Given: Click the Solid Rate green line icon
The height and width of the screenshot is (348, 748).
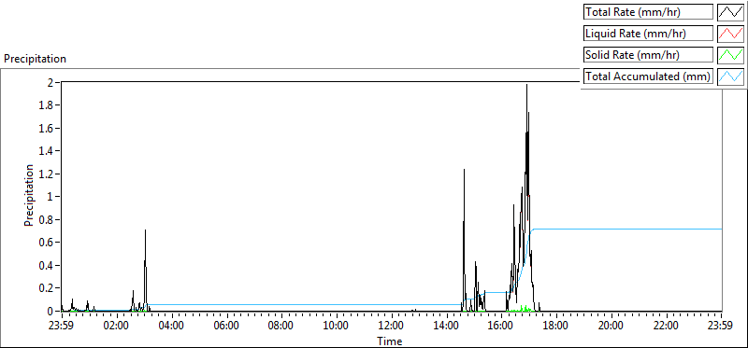Looking at the screenshot, I should coord(730,55).
